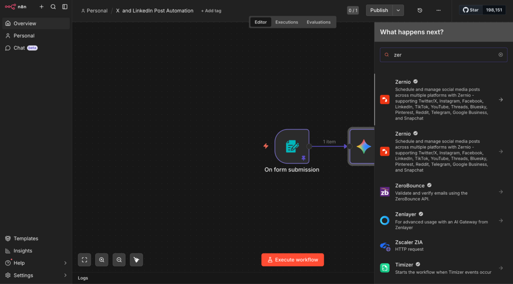This screenshot has width=513, height=284.
Task: Select the Timizer node
Action: click(x=443, y=268)
